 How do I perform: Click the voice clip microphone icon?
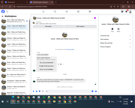[33, 91]
